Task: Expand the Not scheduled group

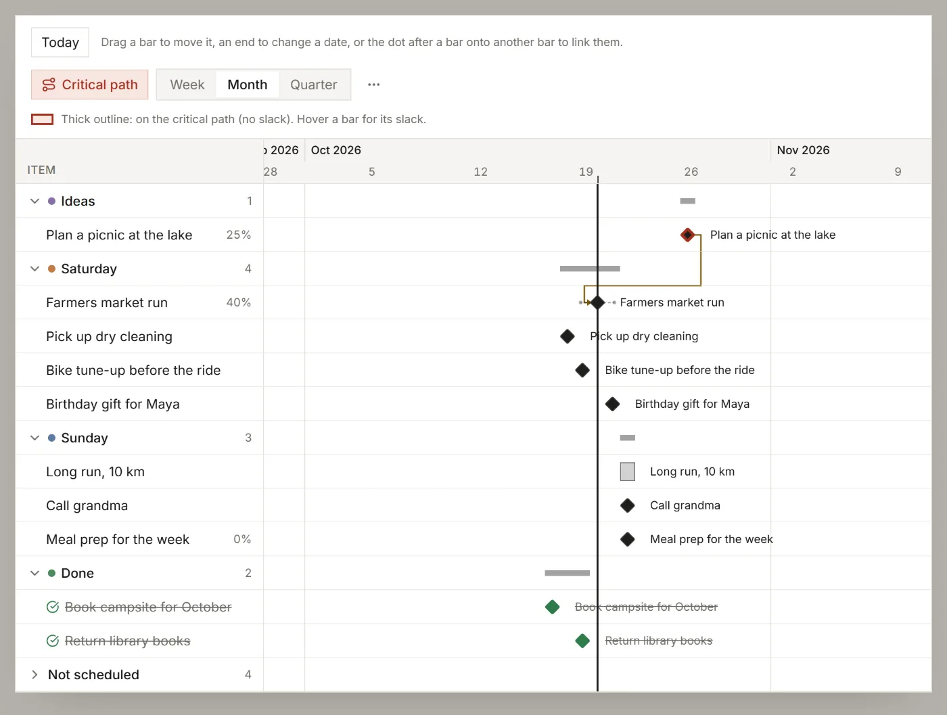Action: click(34, 674)
